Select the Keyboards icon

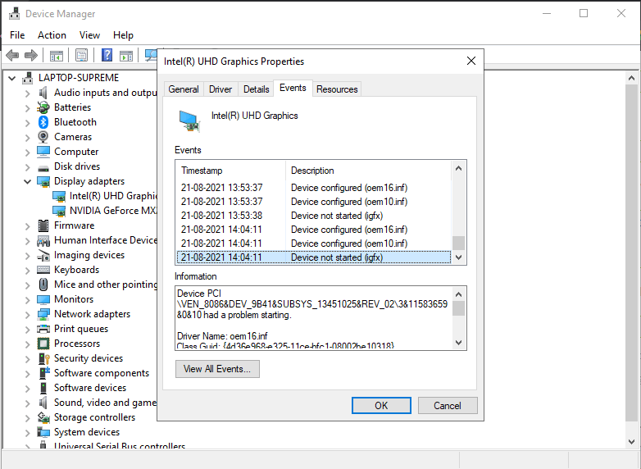coord(43,270)
